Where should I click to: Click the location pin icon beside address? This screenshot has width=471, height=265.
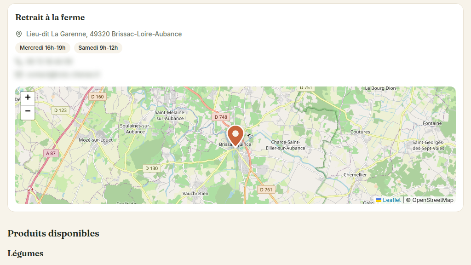click(18, 34)
